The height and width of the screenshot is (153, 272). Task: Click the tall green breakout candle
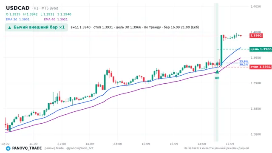pos(221,50)
